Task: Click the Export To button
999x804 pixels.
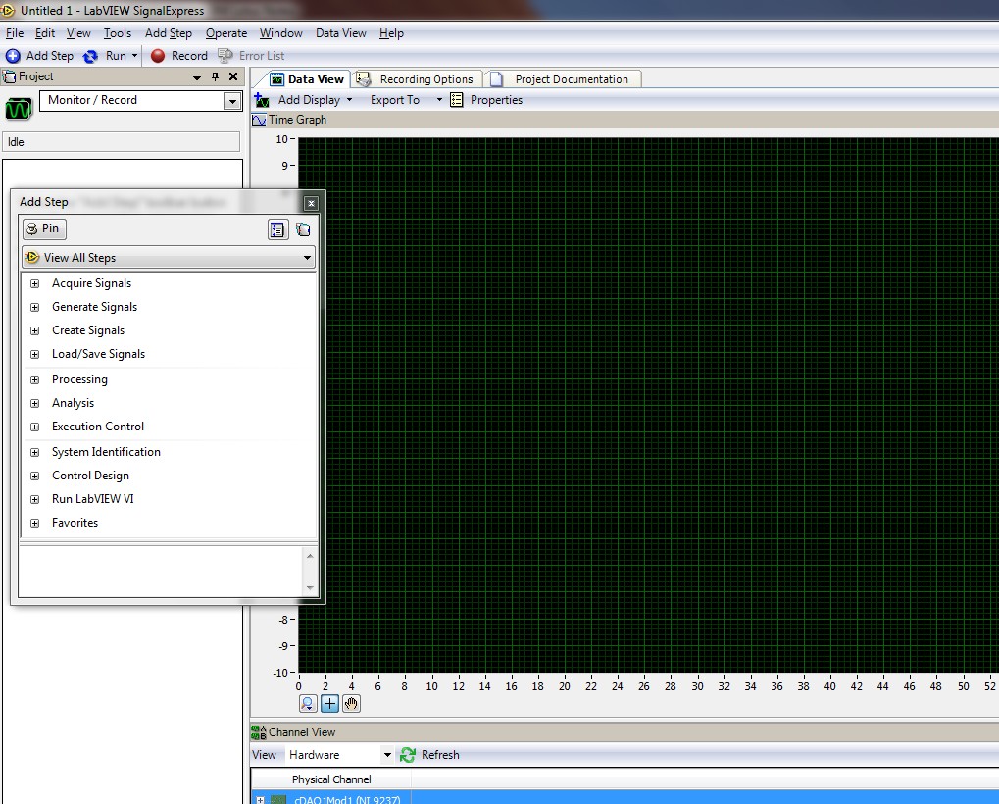Action: (395, 100)
